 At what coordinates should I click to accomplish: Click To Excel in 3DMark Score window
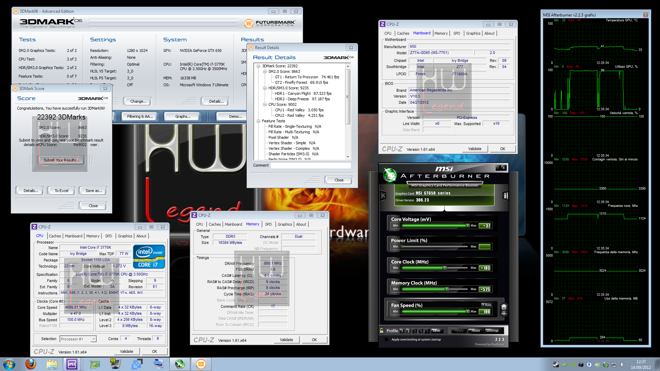(62, 191)
